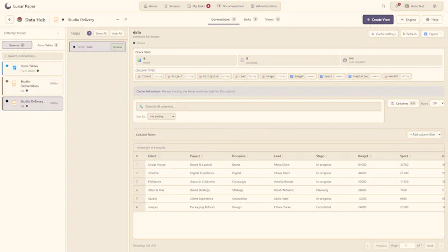Click the Health string column type chip
448x252 pixels.
[397, 76]
